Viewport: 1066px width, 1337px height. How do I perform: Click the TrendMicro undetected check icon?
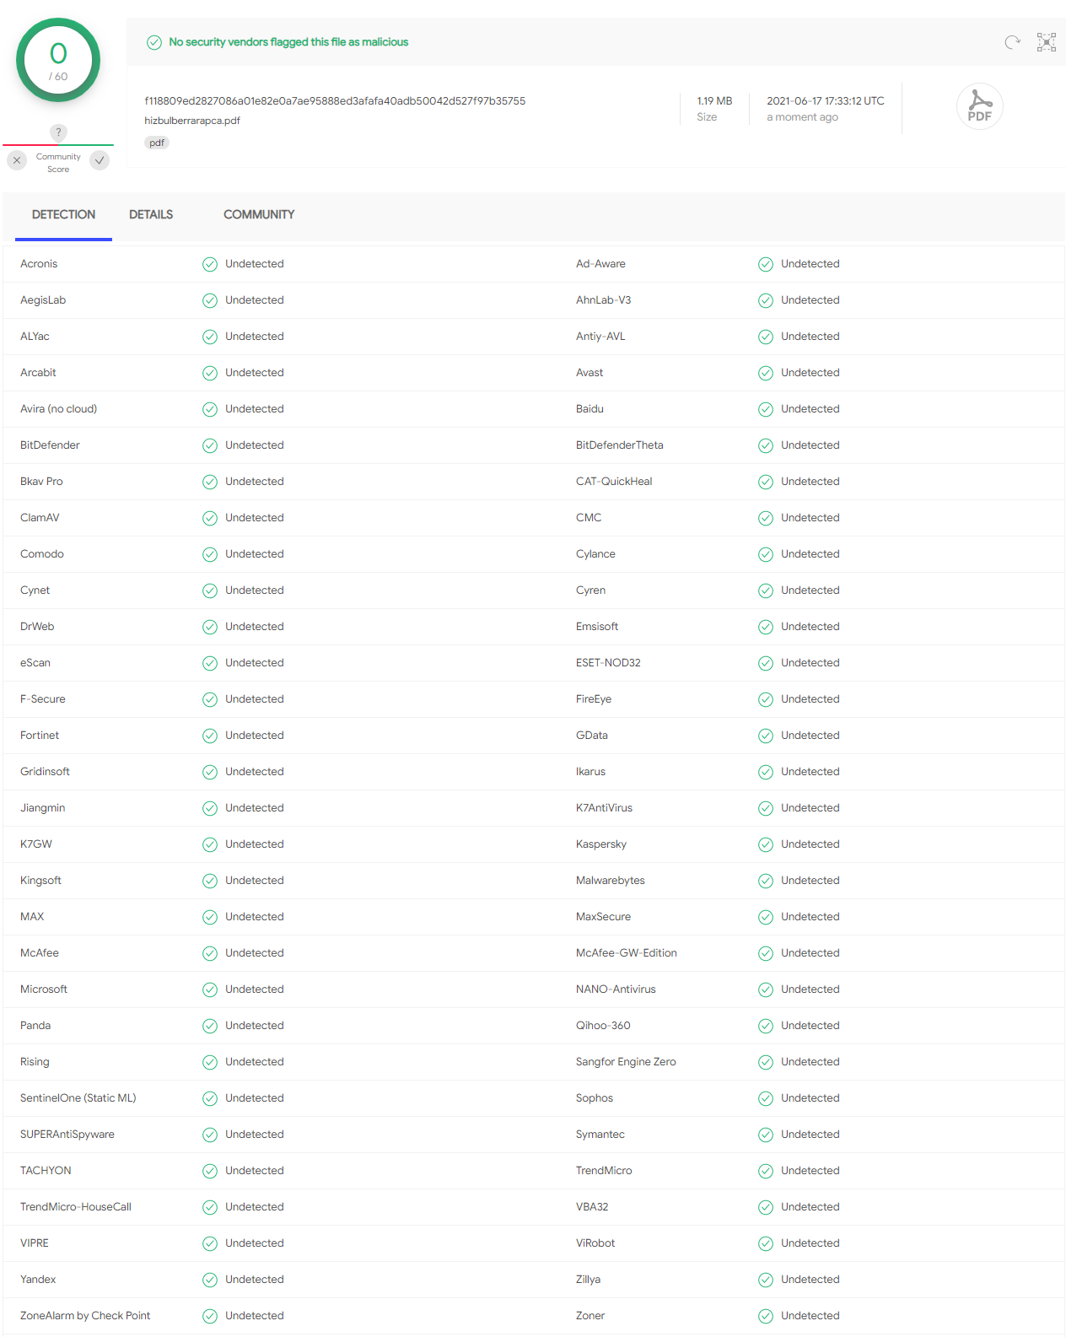[x=766, y=1171]
